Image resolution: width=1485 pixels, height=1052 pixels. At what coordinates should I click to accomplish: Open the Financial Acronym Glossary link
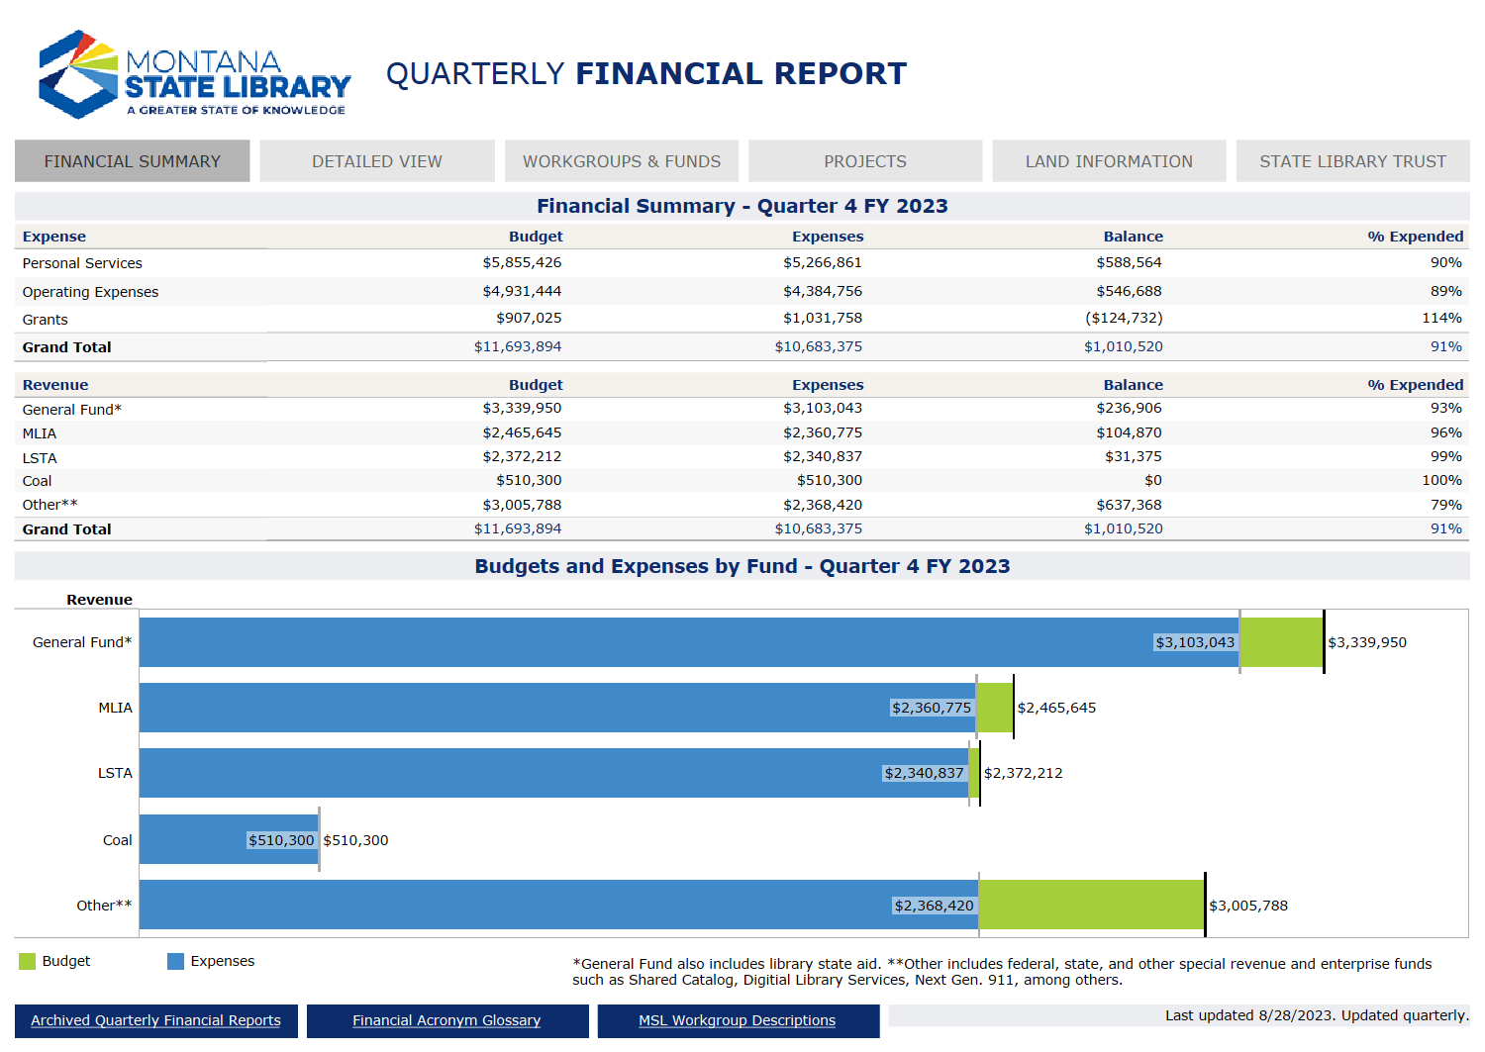[446, 1020]
